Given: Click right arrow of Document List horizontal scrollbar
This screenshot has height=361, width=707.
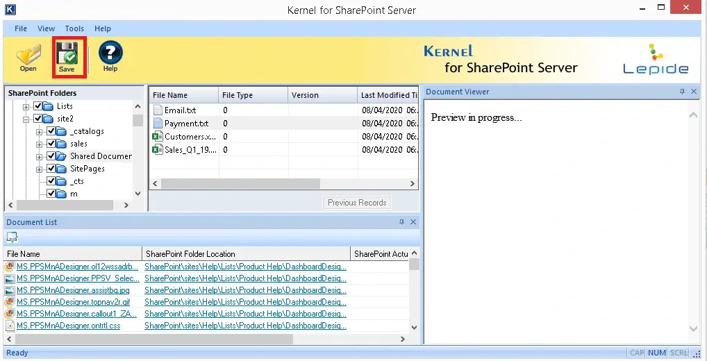Looking at the screenshot, I should click(403, 339).
